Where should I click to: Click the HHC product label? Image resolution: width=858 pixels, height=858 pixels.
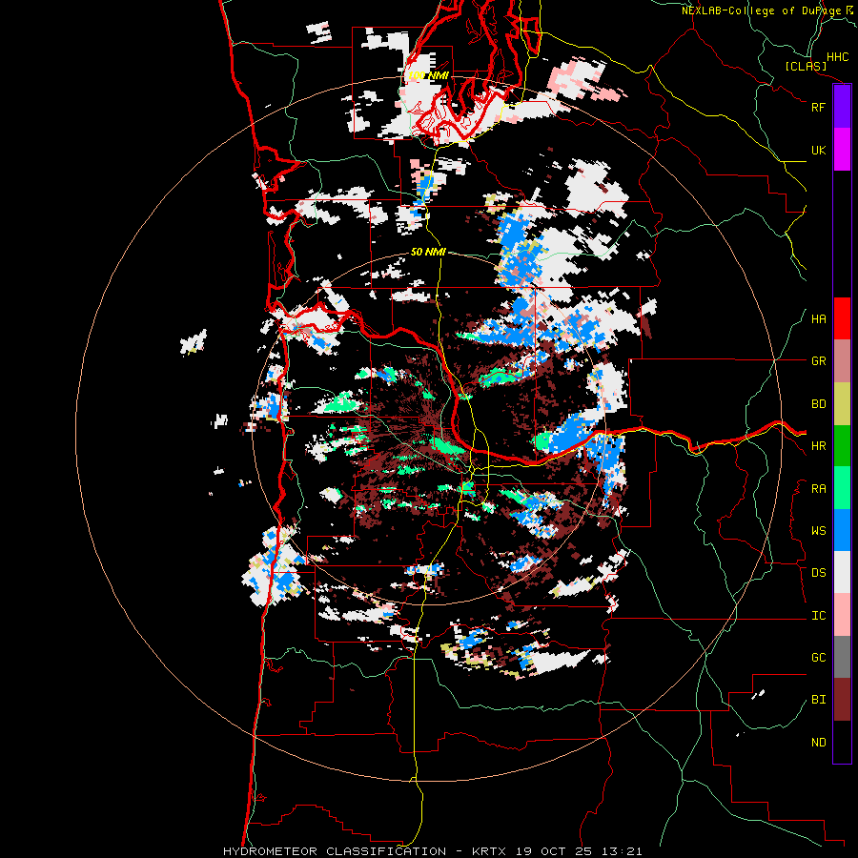click(x=838, y=57)
